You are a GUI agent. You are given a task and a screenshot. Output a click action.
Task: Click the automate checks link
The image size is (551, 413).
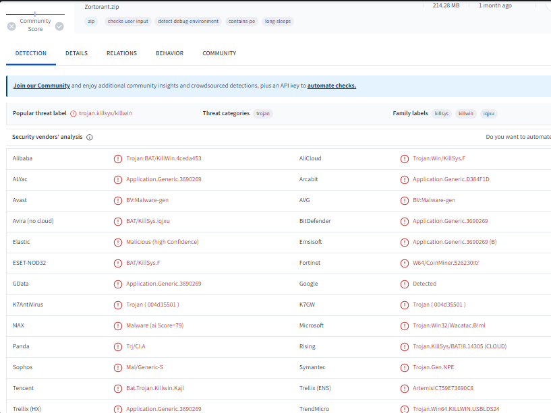point(332,86)
